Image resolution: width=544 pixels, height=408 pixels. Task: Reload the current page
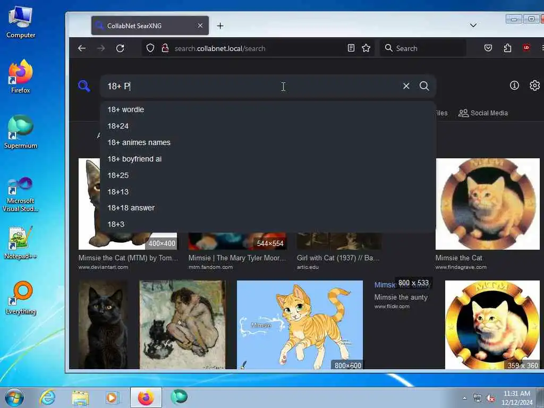(120, 48)
